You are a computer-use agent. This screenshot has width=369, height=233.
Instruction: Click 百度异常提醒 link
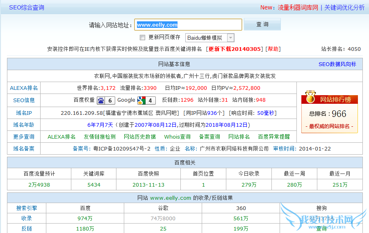pyautogui.click(x=273, y=137)
